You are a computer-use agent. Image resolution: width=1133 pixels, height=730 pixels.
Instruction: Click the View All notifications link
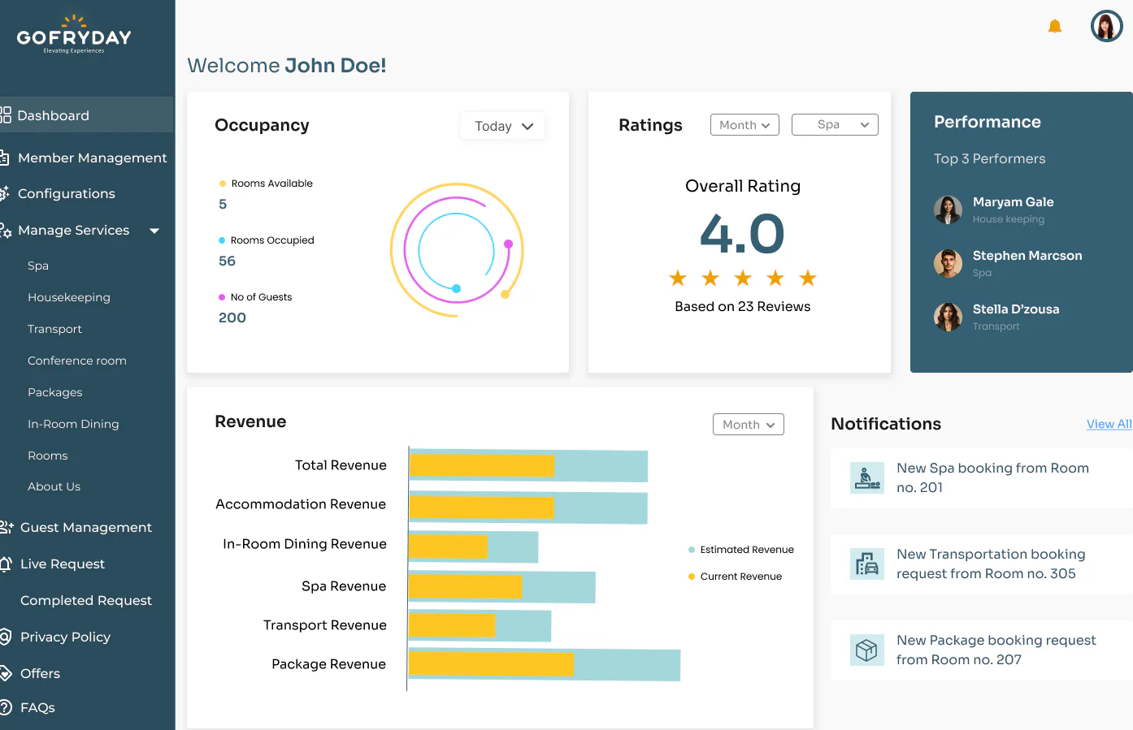click(x=1109, y=424)
